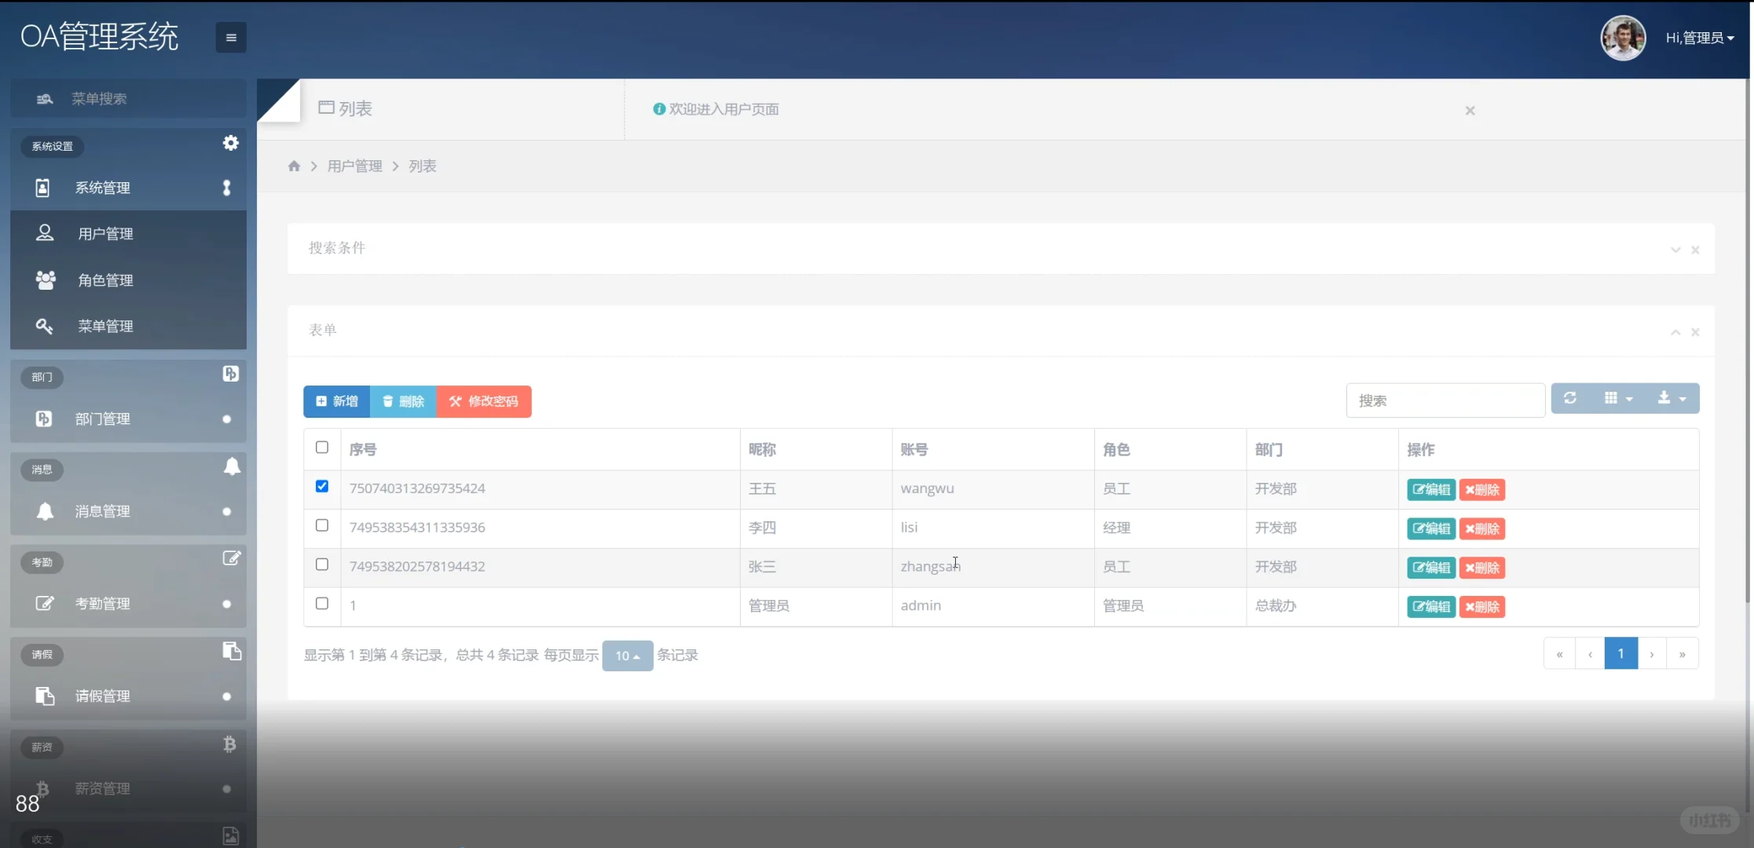Open the page size 10 dropdown
Screen dimensions: 1754x848
pos(627,656)
